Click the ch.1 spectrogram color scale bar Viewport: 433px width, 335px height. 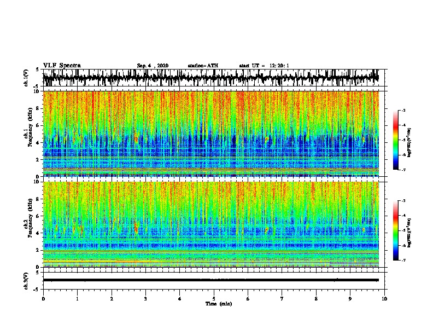pyautogui.click(x=395, y=140)
